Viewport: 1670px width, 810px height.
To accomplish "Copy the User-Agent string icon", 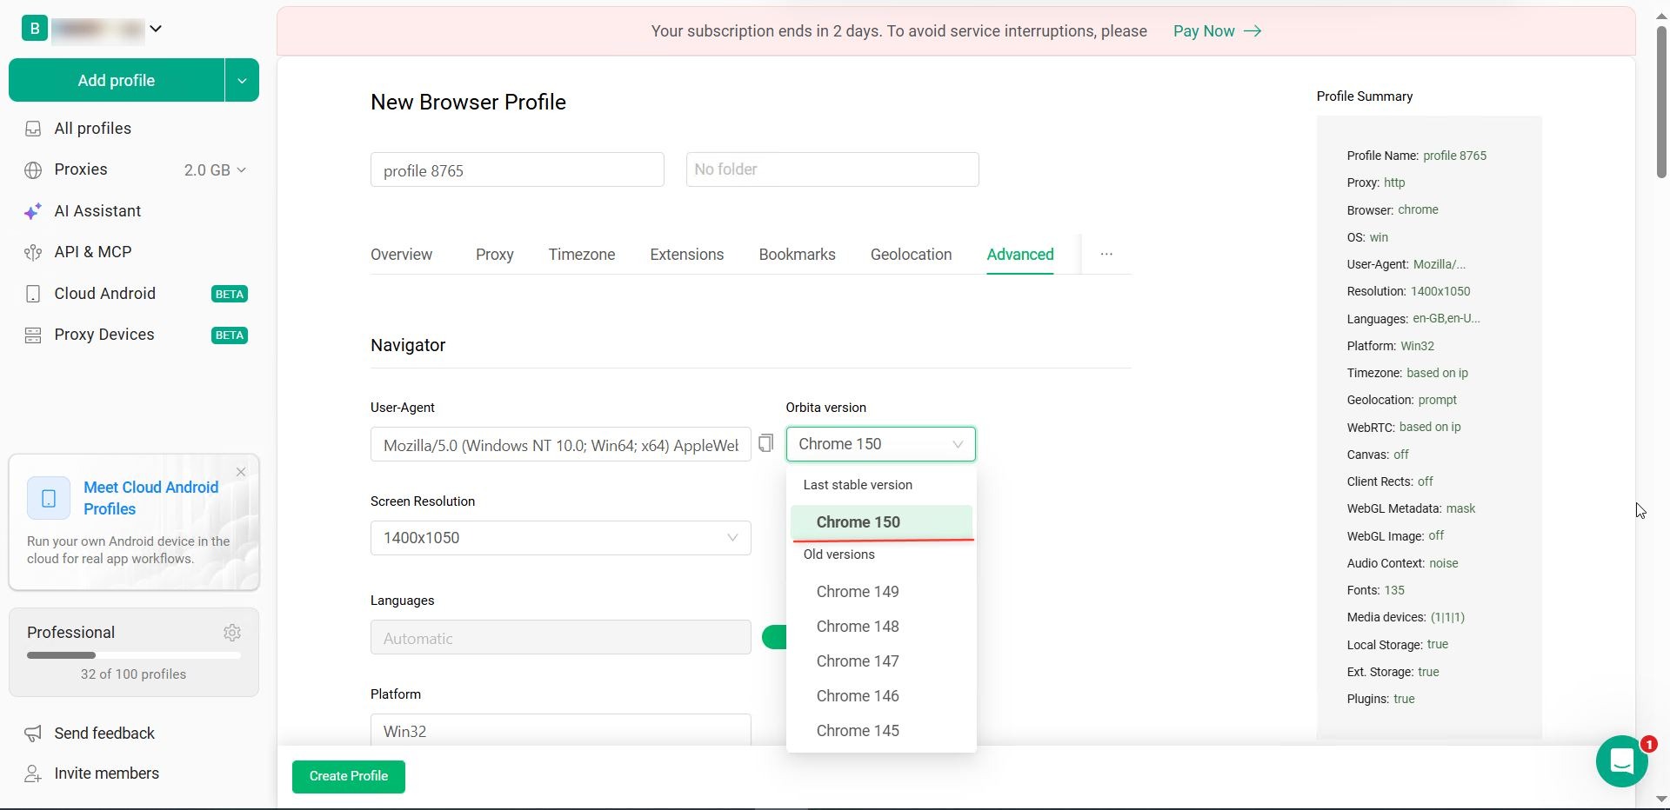I will [x=765, y=443].
